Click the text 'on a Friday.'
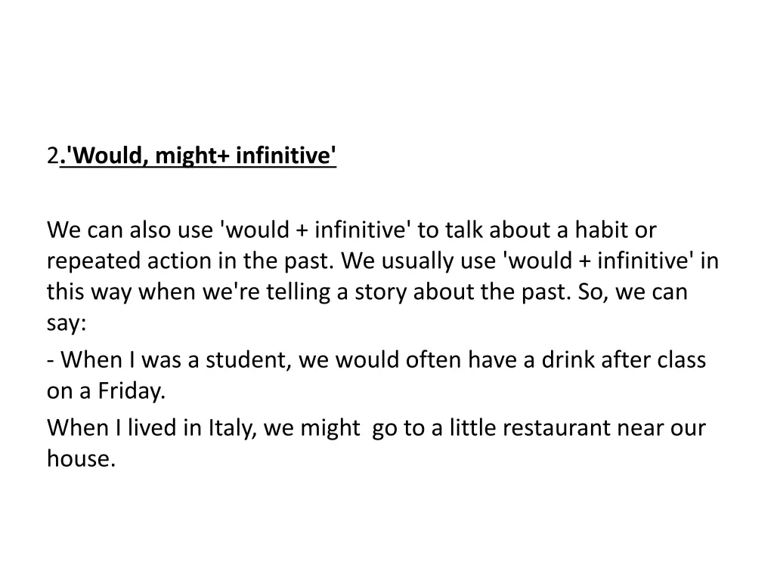 105,392
